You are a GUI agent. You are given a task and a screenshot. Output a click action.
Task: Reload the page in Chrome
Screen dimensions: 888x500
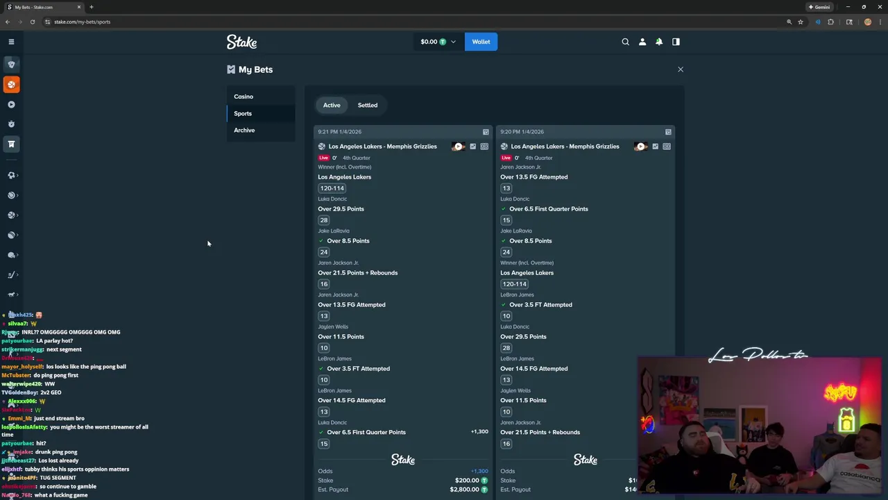pyautogui.click(x=32, y=22)
